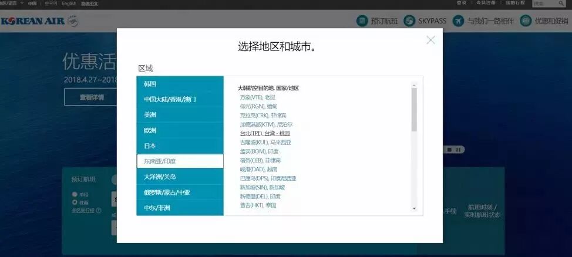
Task: Choose 孟买(BOM), 印度 city
Action: (259, 151)
